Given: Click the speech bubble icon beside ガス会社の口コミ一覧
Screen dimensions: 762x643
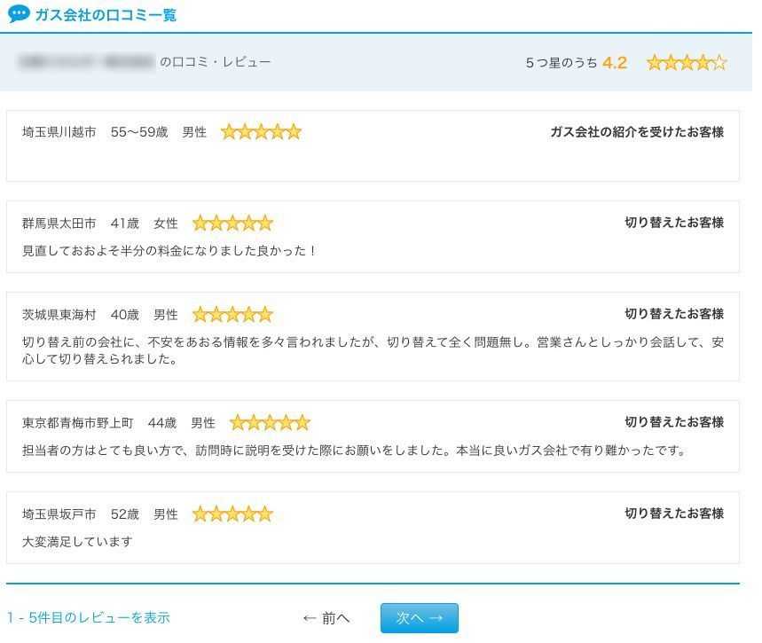Looking at the screenshot, I should click(19, 14).
